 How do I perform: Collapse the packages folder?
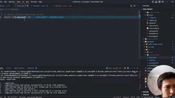point(143,42)
